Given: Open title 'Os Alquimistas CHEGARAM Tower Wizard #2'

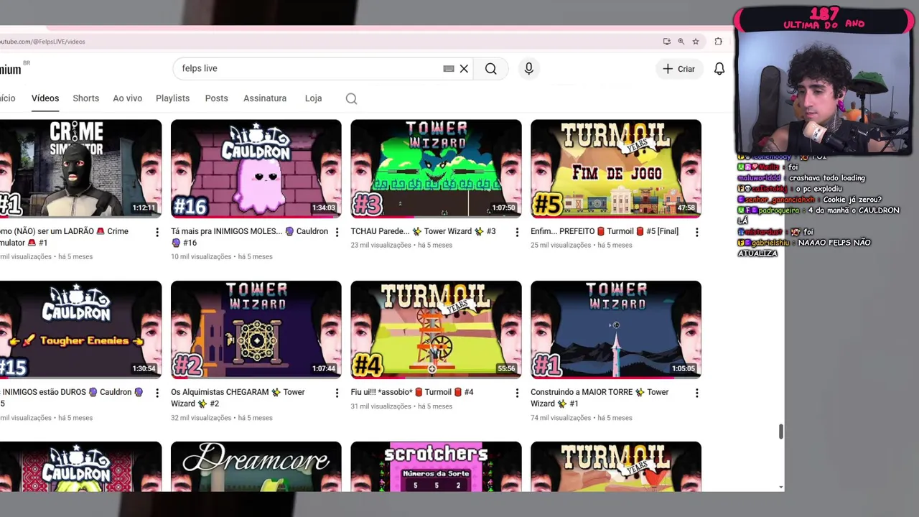Looking at the screenshot, I should coord(238,398).
